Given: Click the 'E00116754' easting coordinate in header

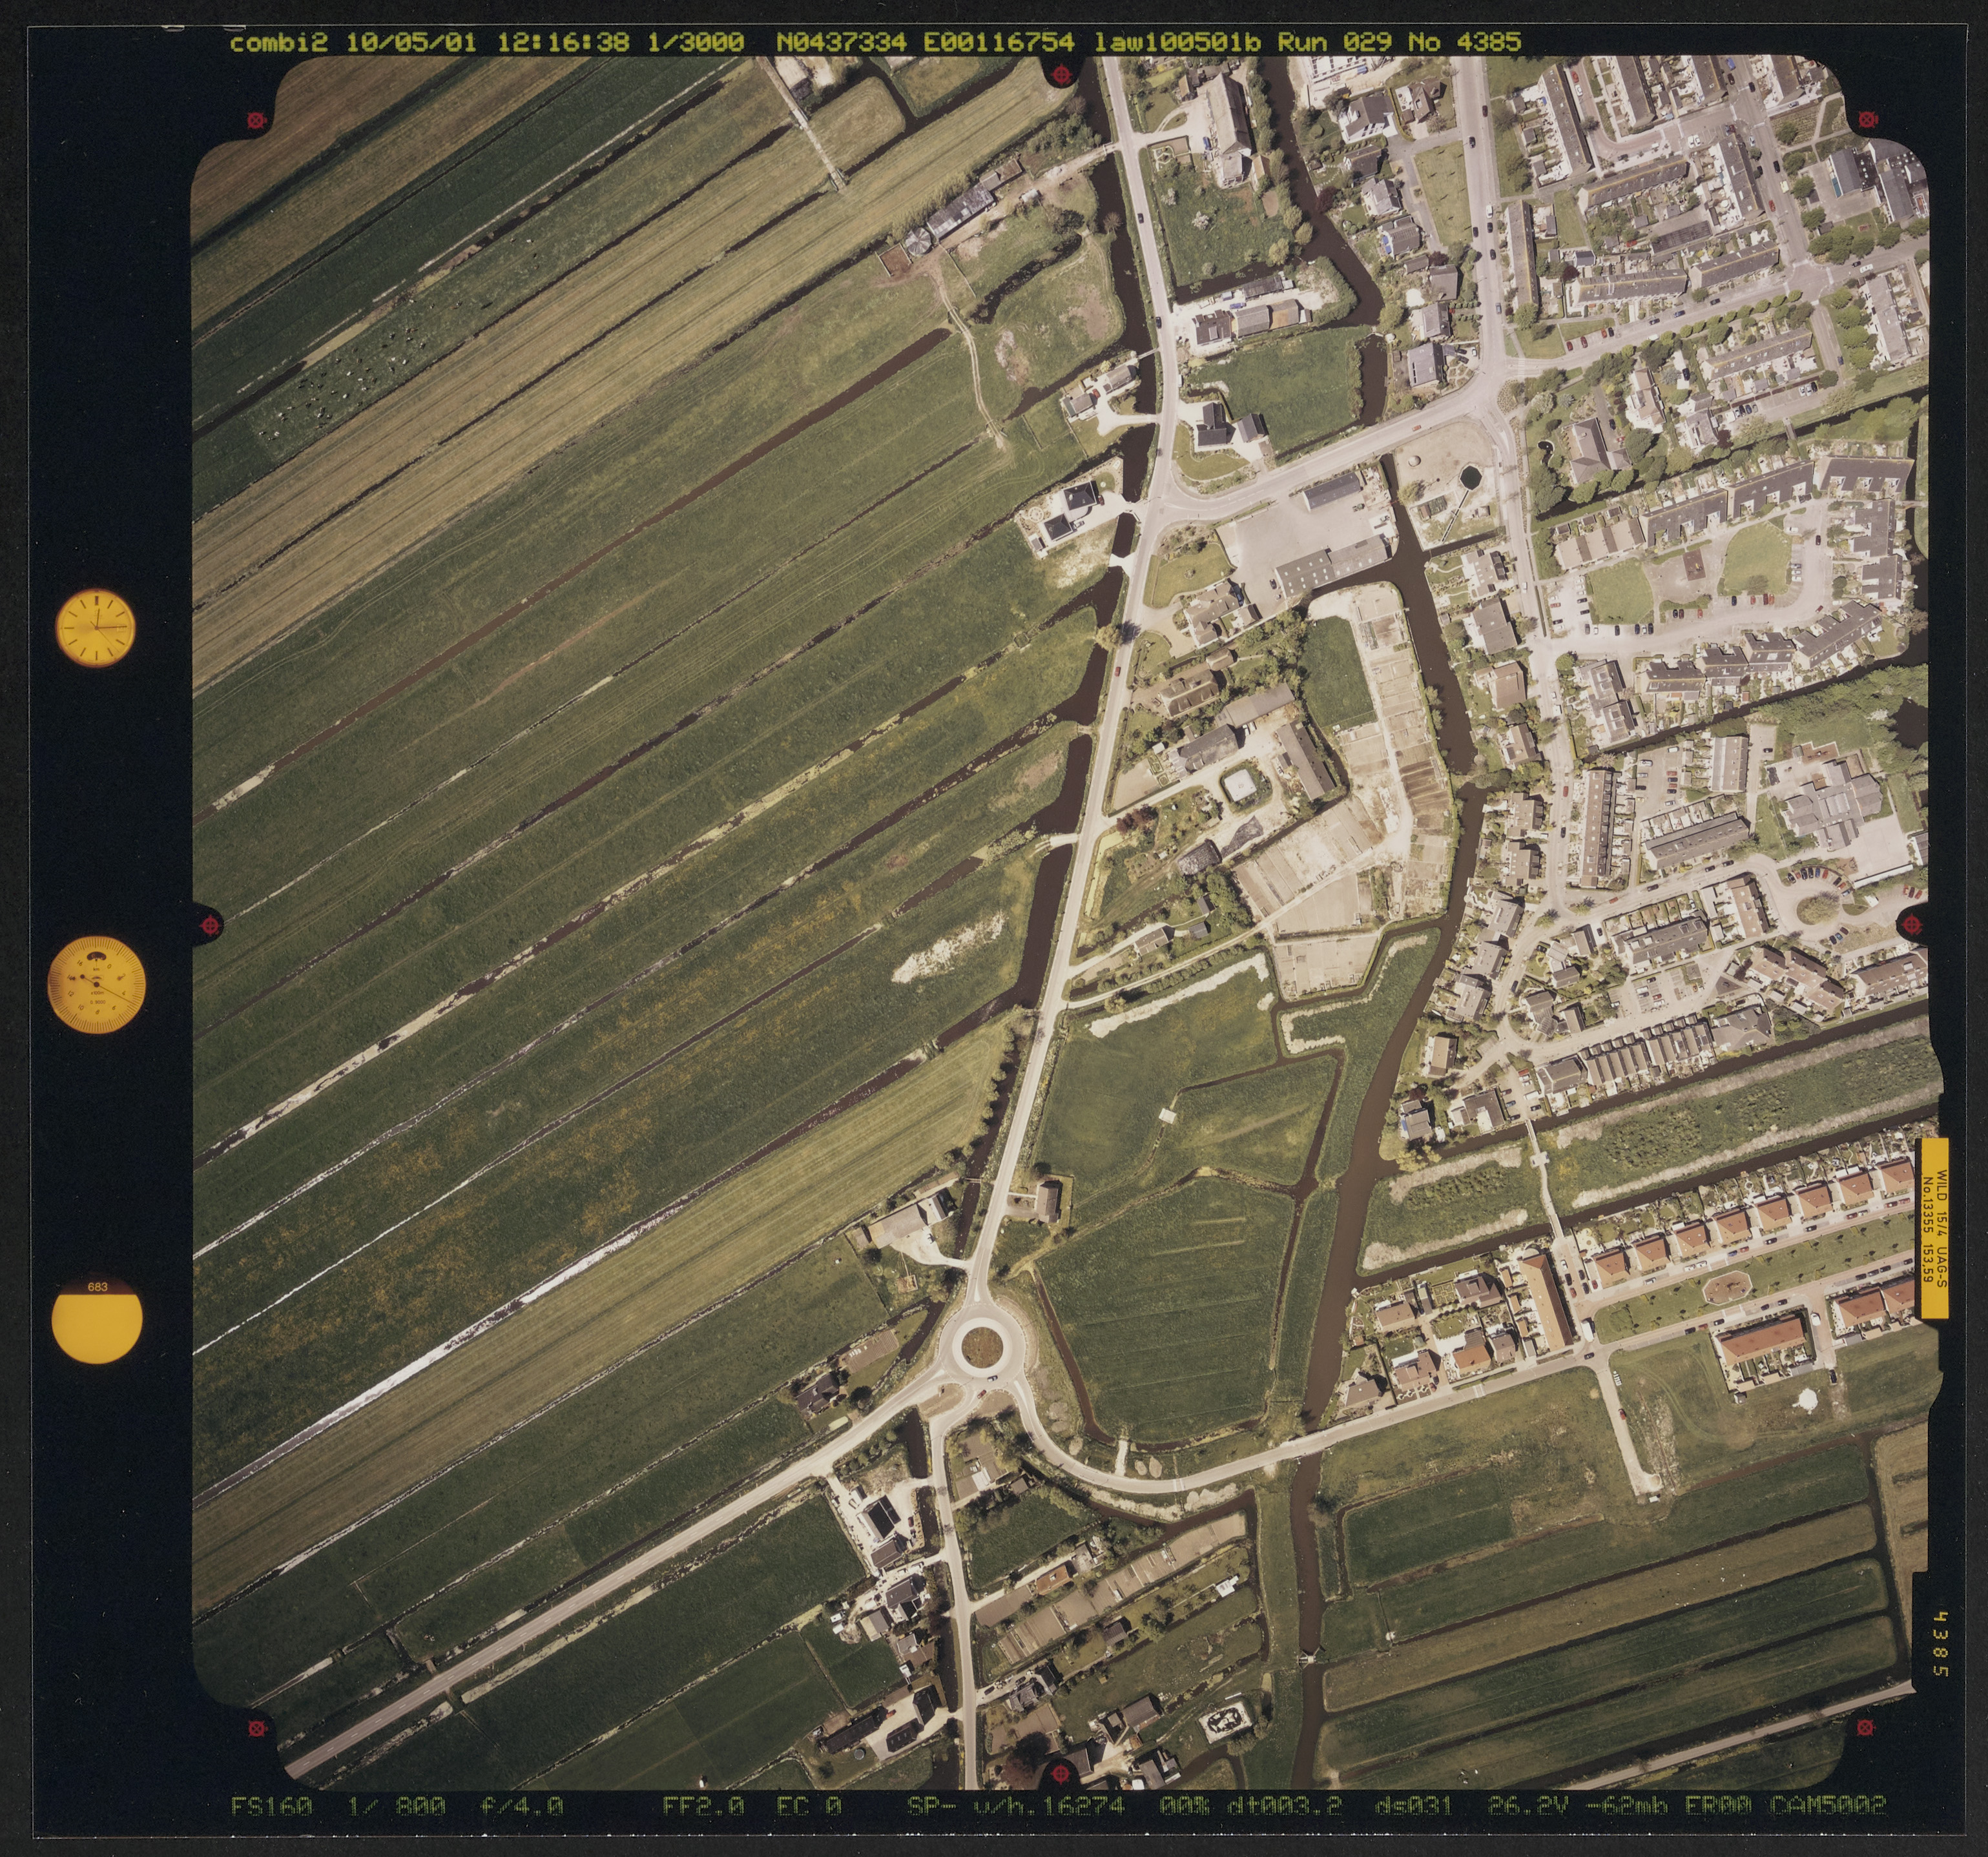Looking at the screenshot, I should [x=998, y=42].
